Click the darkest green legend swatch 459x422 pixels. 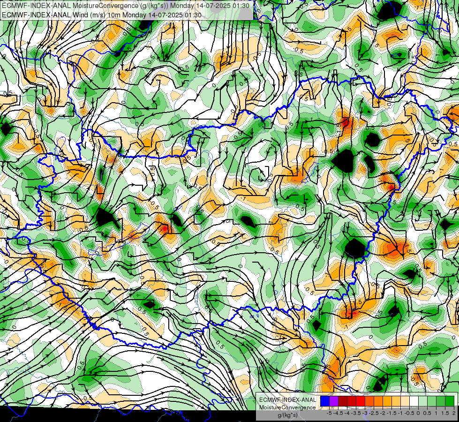[450, 401]
